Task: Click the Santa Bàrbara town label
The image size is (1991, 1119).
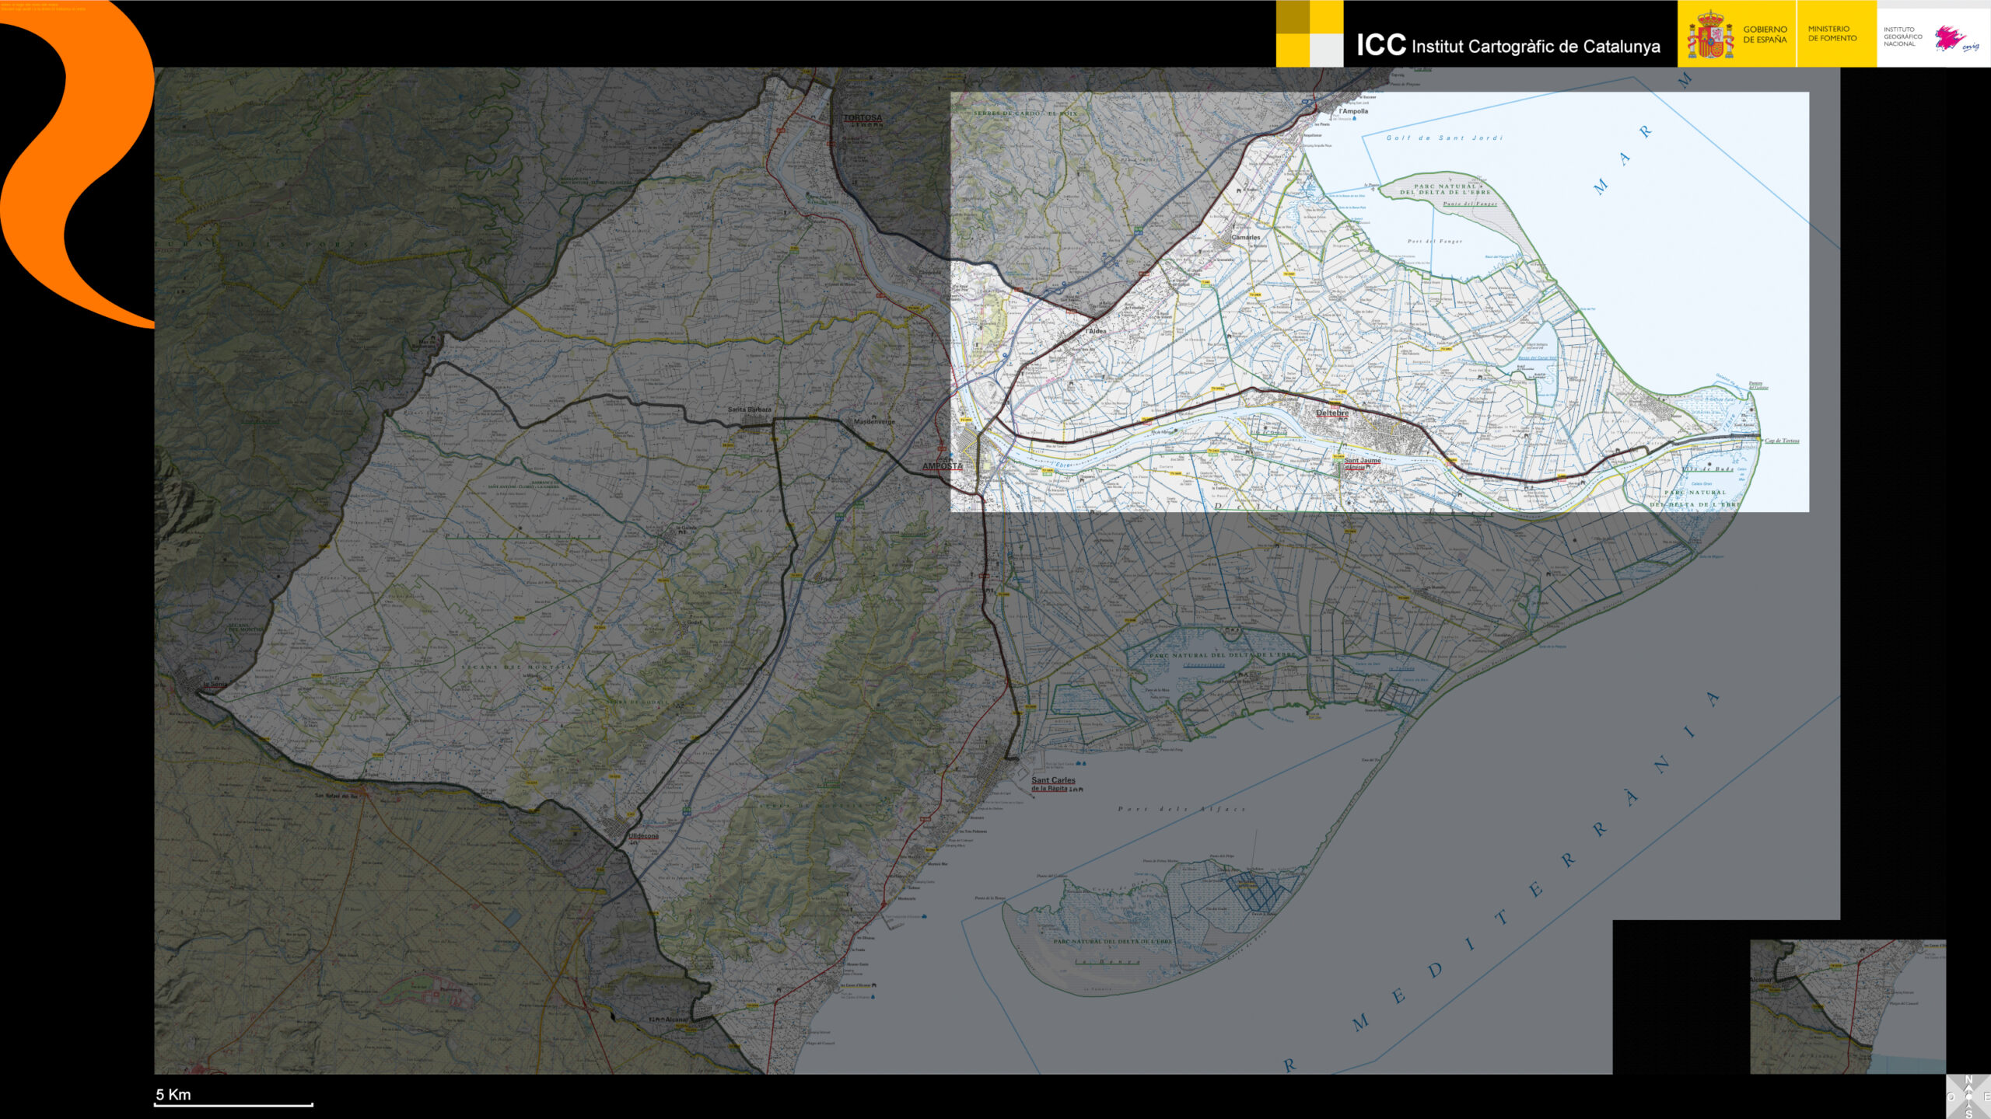Action: [749, 410]
